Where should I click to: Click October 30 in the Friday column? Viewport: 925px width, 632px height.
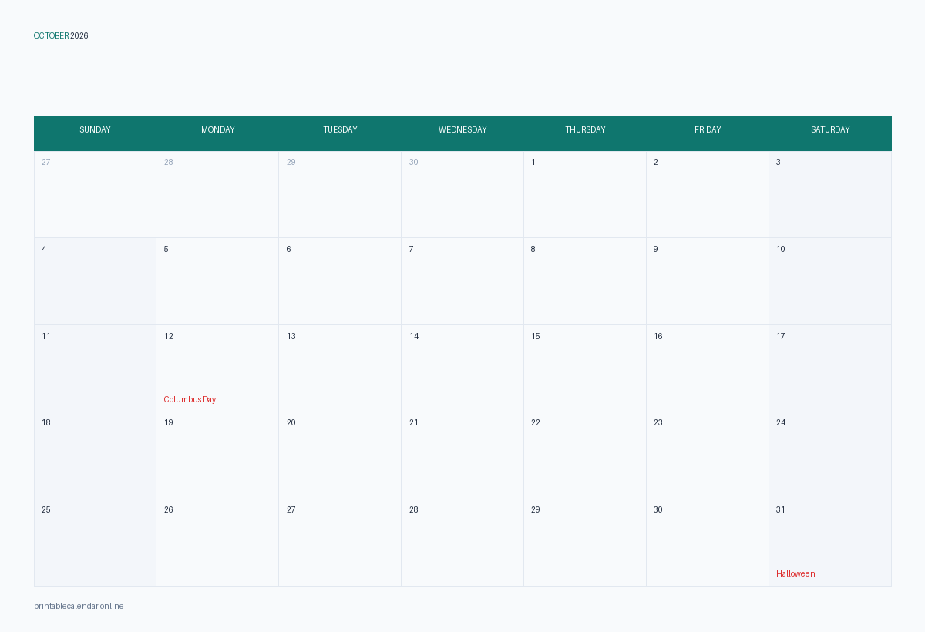click(658, 509)
